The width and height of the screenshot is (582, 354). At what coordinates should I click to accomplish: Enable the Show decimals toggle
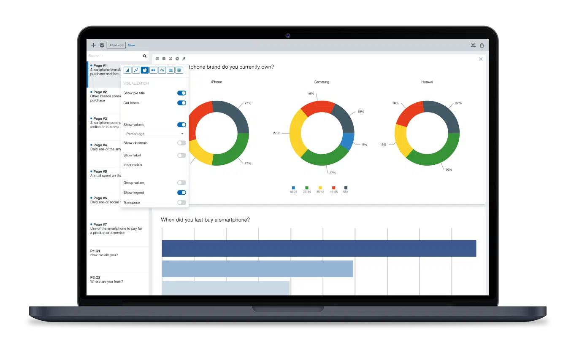pos(181,143)
